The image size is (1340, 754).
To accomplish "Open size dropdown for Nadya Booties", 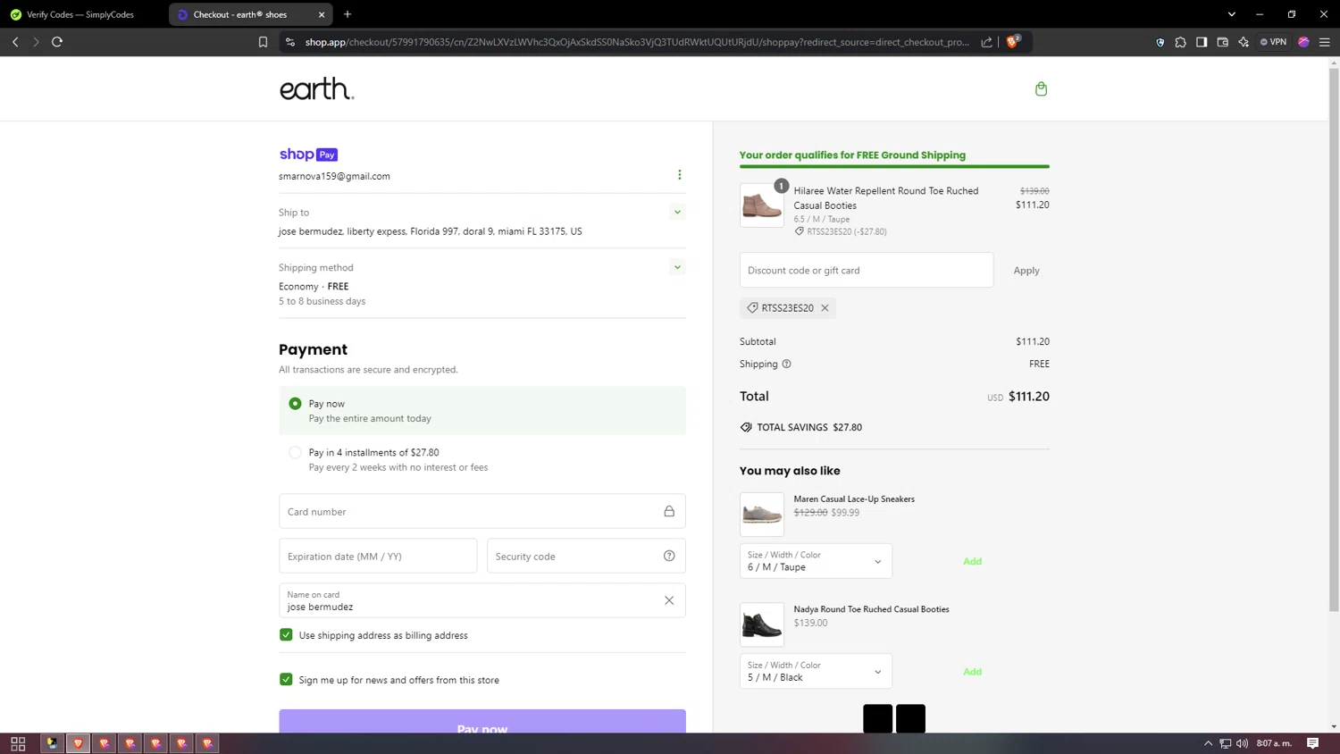I will (816, 671).
